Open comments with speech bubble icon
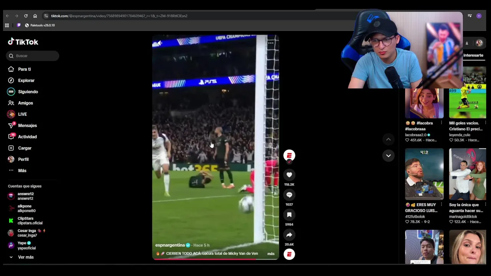 (x=289, y=195)
